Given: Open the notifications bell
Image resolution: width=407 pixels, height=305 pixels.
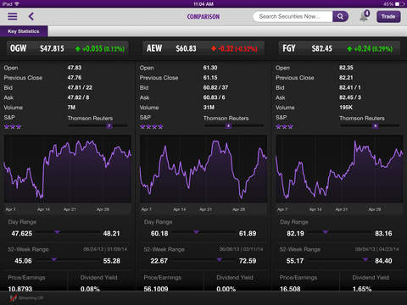Looking at the screenshot, I should 364,16.
